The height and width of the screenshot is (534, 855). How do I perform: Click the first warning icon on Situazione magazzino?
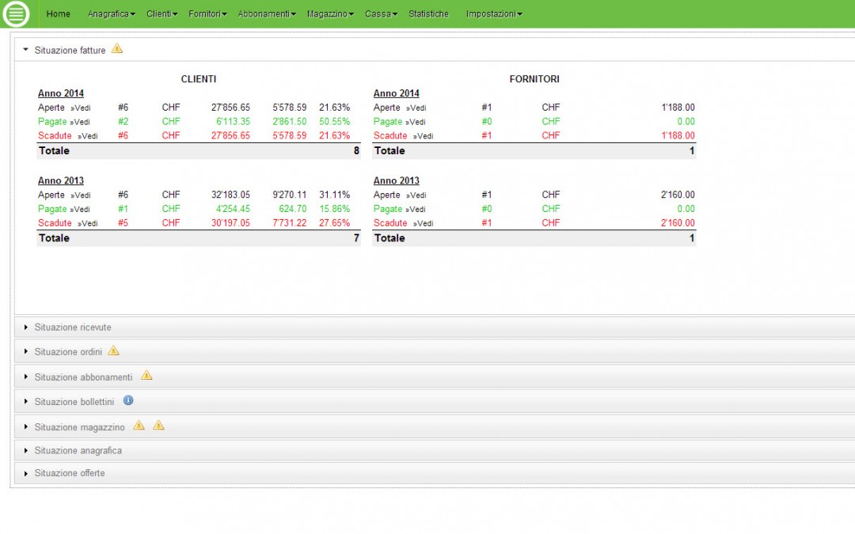pyautogui.click(x=139, y=426)
